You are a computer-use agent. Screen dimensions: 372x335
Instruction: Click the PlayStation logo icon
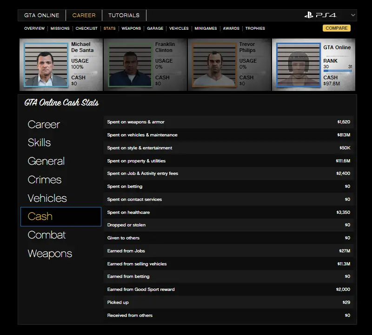tap(309, 15)
